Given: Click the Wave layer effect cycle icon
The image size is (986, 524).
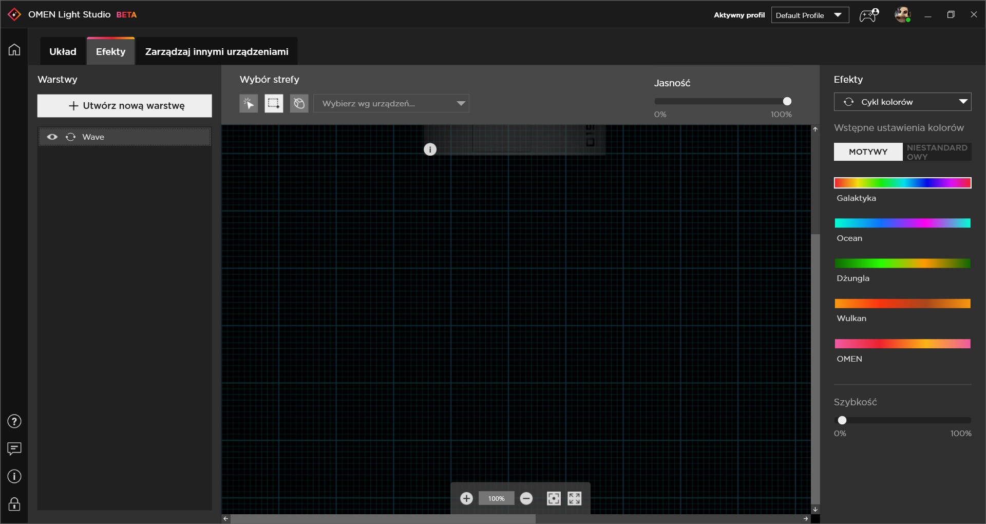Looking at the screenshot, I should 71,137.
